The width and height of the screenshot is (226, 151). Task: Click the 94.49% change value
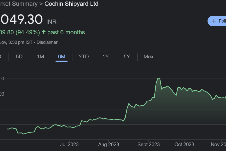(x=28, y=32)
